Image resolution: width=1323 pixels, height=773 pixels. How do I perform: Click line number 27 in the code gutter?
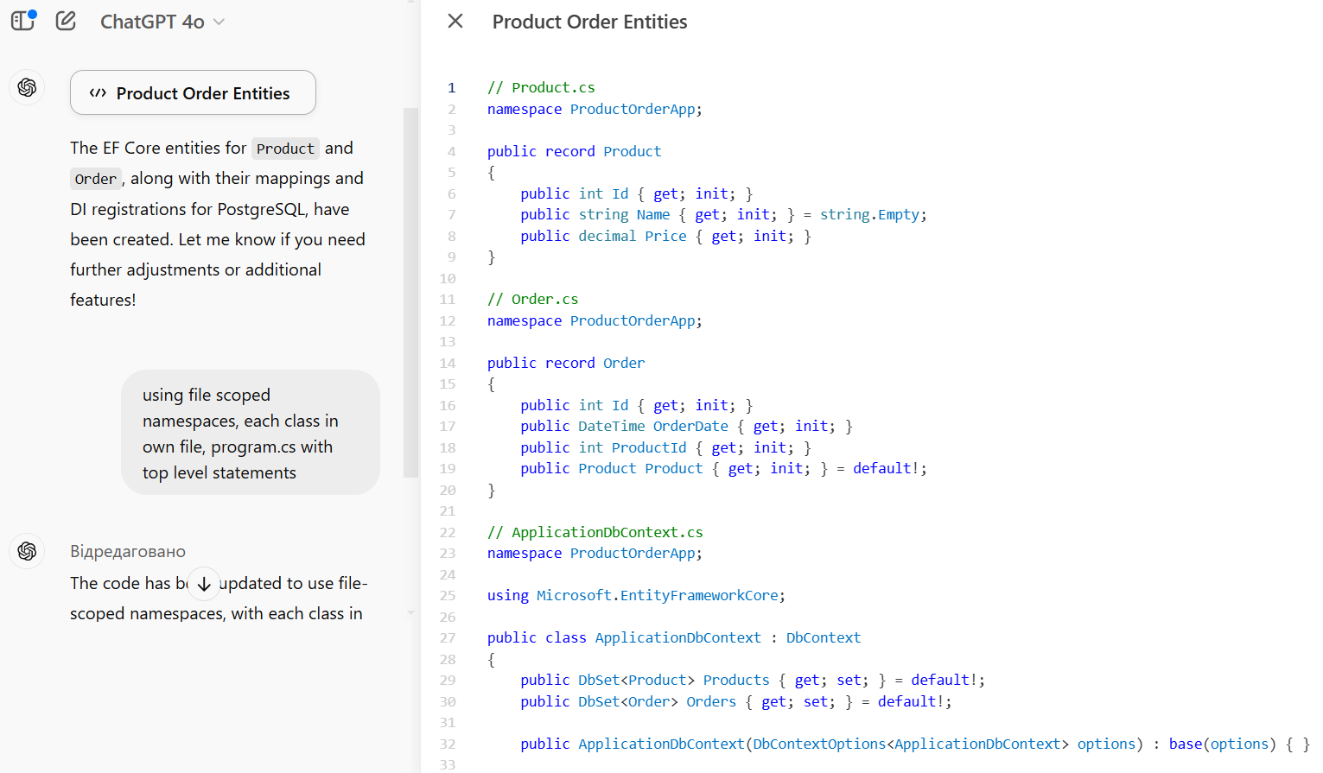click(x=448, y=637)
